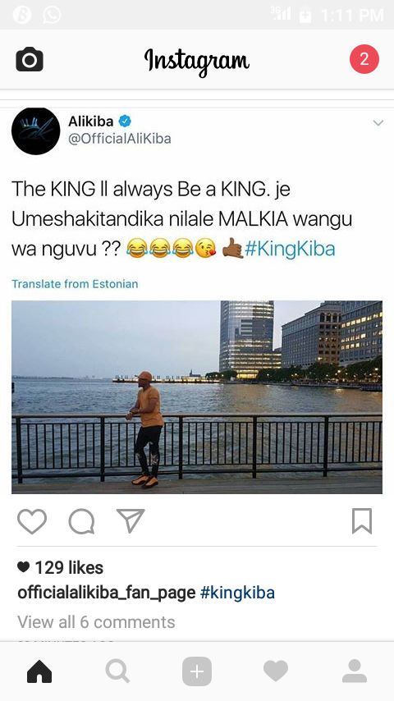The width and height of the screenshot is (394, 701).
Task: Open the 129 likes list
Action: click(61, 568)
